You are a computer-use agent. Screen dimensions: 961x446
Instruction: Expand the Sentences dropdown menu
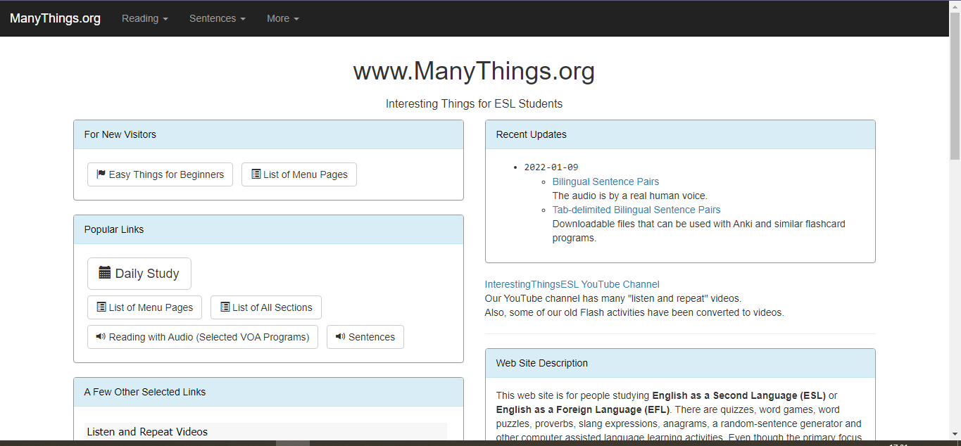tap(218, 18)
